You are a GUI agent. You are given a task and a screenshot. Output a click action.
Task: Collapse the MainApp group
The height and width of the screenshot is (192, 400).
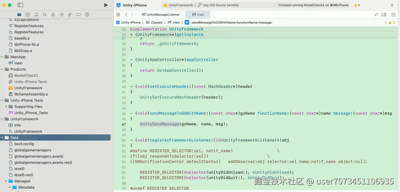point(2,57)
